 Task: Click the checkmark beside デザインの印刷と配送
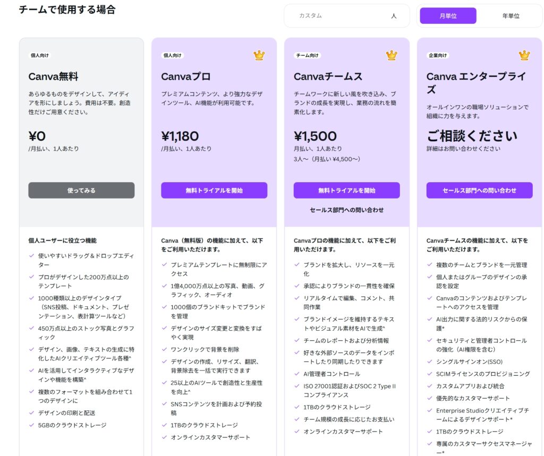(31, 412)
